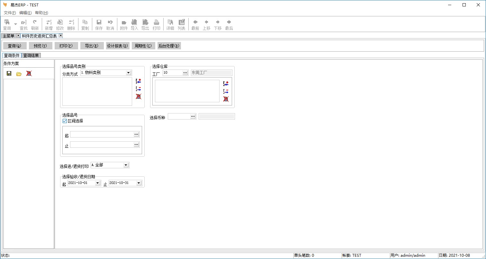This screenshot has width=486, height=259.
Task: Browse currency with 选择币种 ellipsis button
Action: tap(193, 116)
